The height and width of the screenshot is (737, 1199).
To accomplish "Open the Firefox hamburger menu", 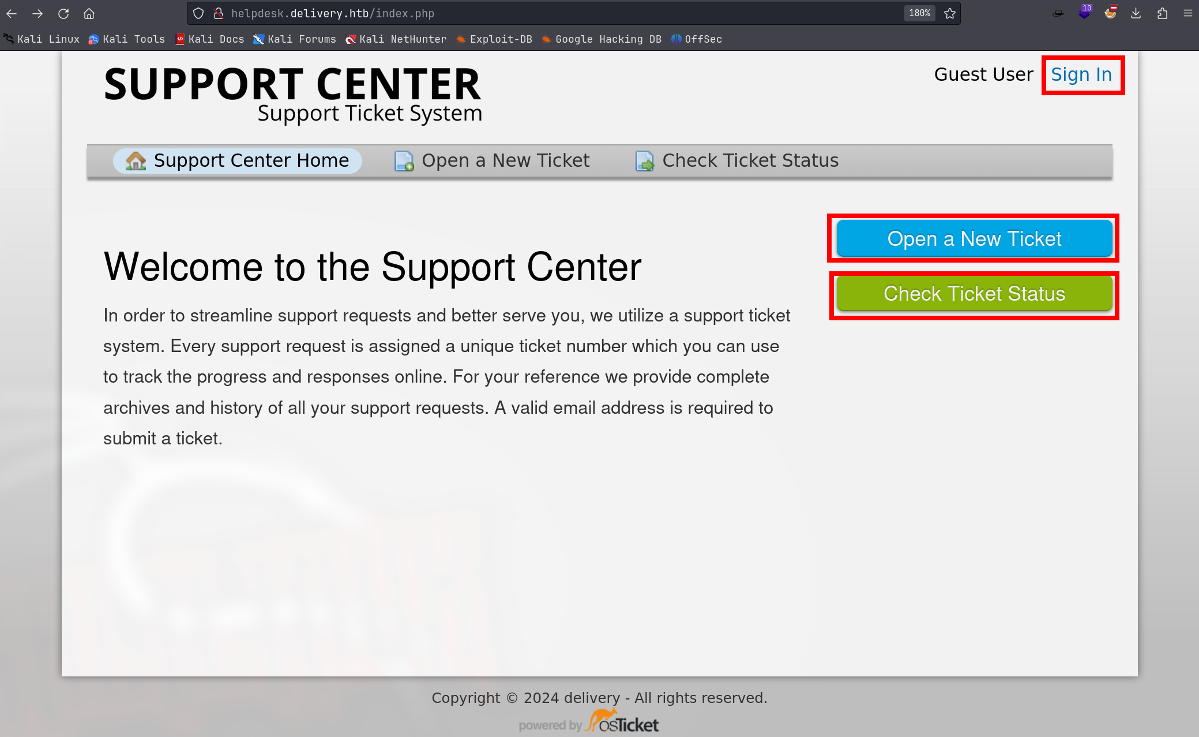I will [1187, 13].
